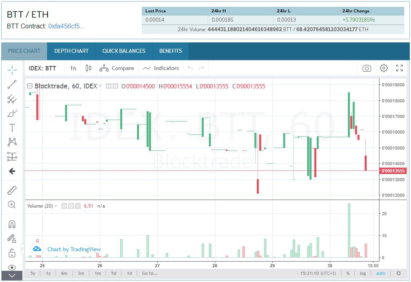The image size is (411, 282).
Task: Click the 24hr Change +5.7903185% value
Action: click(x=359, y=20)
